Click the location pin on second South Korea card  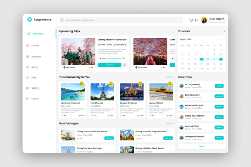coord(136,67)
